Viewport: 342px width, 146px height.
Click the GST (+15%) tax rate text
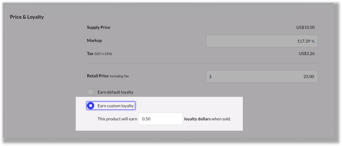coord(103,54)
